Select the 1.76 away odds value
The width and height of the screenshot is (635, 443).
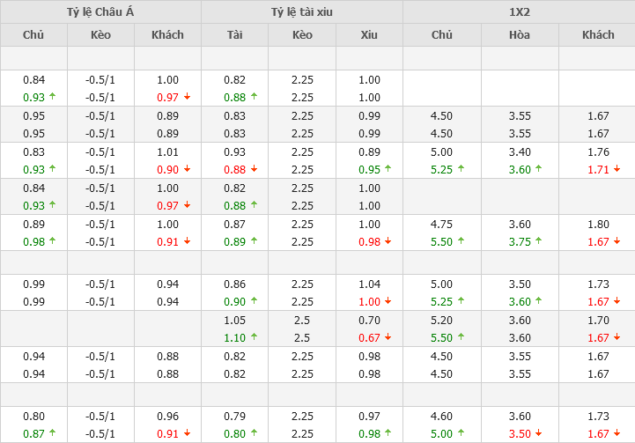[598, 151]
